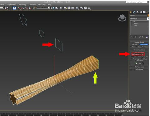
Task: Open the Help menu
Action: 50,5
